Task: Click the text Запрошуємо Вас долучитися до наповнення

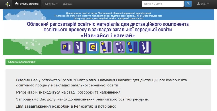Action: coord(82,99)
